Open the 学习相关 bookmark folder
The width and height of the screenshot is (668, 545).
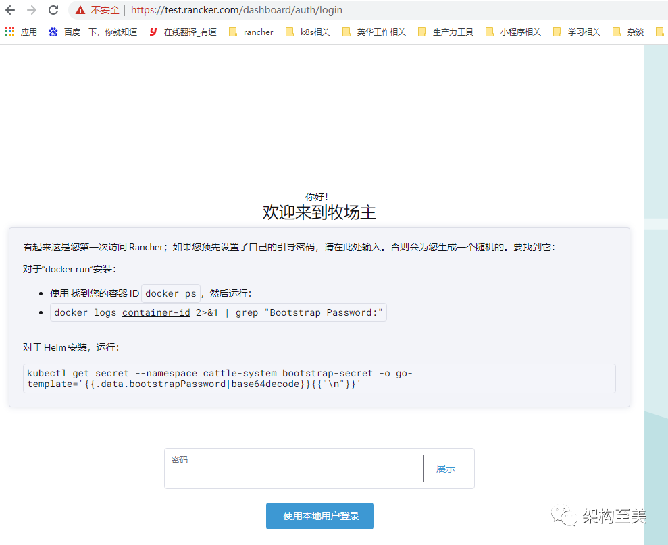point(577,32)
